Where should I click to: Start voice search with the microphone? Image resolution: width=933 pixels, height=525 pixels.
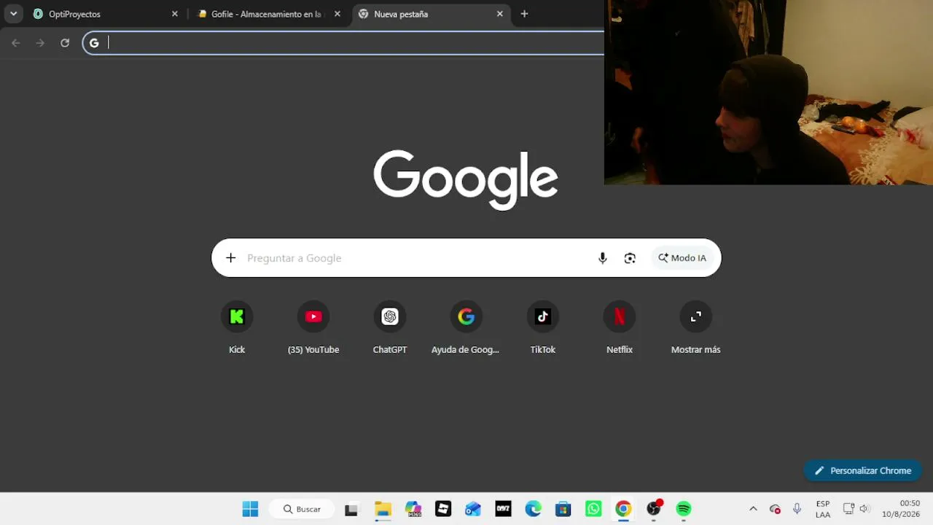pyautogui.click(x=603, y=258)
